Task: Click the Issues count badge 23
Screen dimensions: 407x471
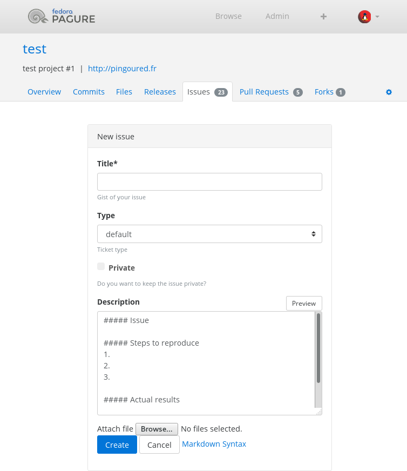Action: click(221, 92)
